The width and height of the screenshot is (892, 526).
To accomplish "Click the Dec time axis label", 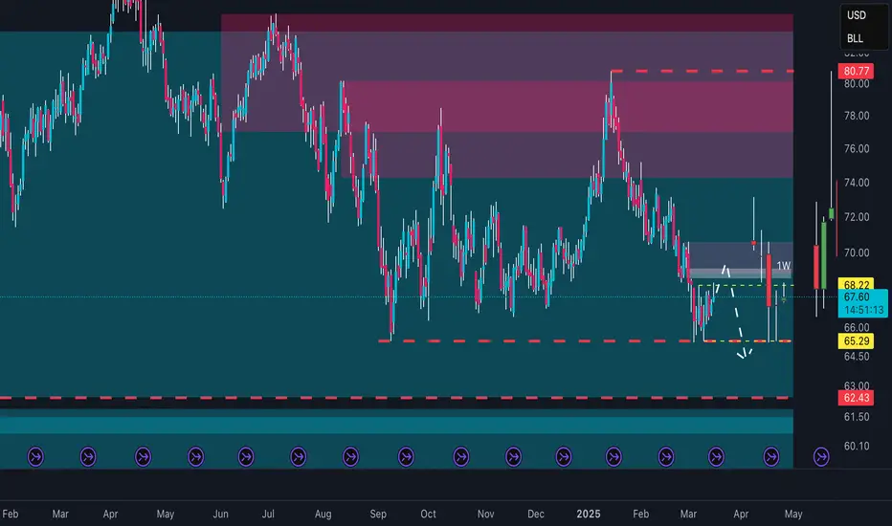I will pyautogui.click(x=535, y=515).
